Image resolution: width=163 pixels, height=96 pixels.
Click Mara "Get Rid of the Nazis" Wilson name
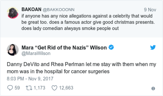pos(64,47)
